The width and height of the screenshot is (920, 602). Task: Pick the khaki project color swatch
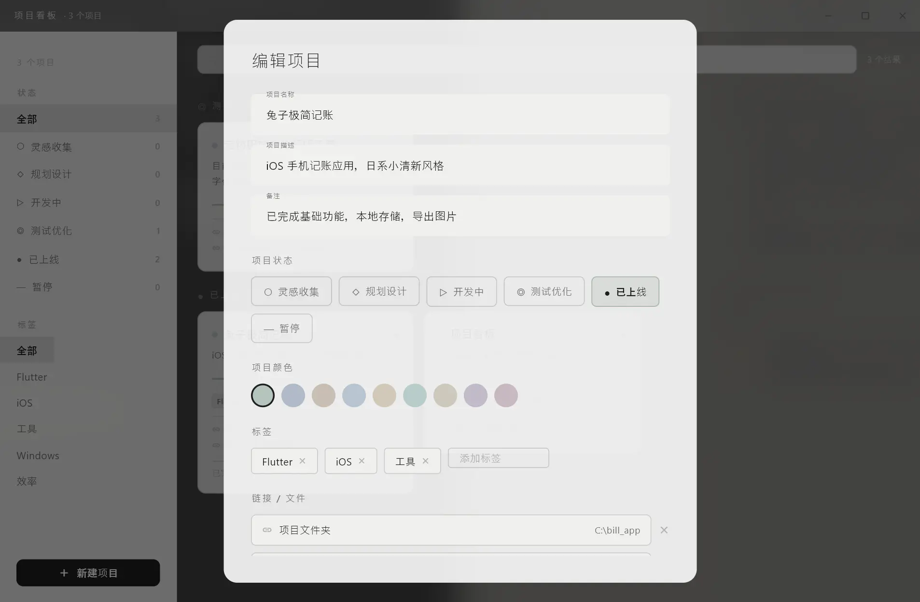coord(446,396)
